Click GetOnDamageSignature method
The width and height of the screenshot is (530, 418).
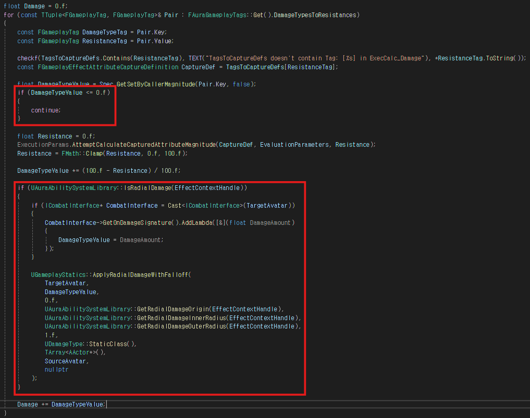click(x=137, y=222)
